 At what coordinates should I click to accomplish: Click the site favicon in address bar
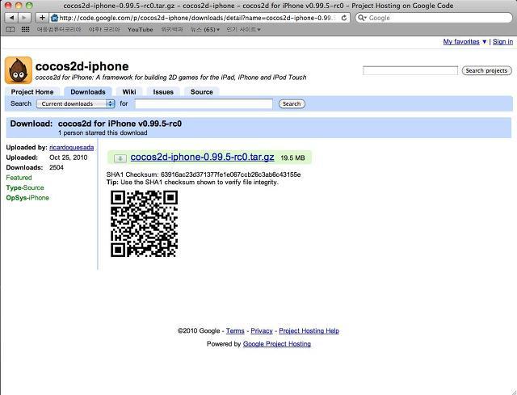click(54, 18)
